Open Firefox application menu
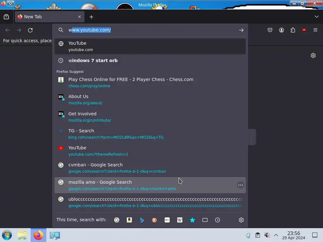The image size is (323, 242). tap(315, 30)
